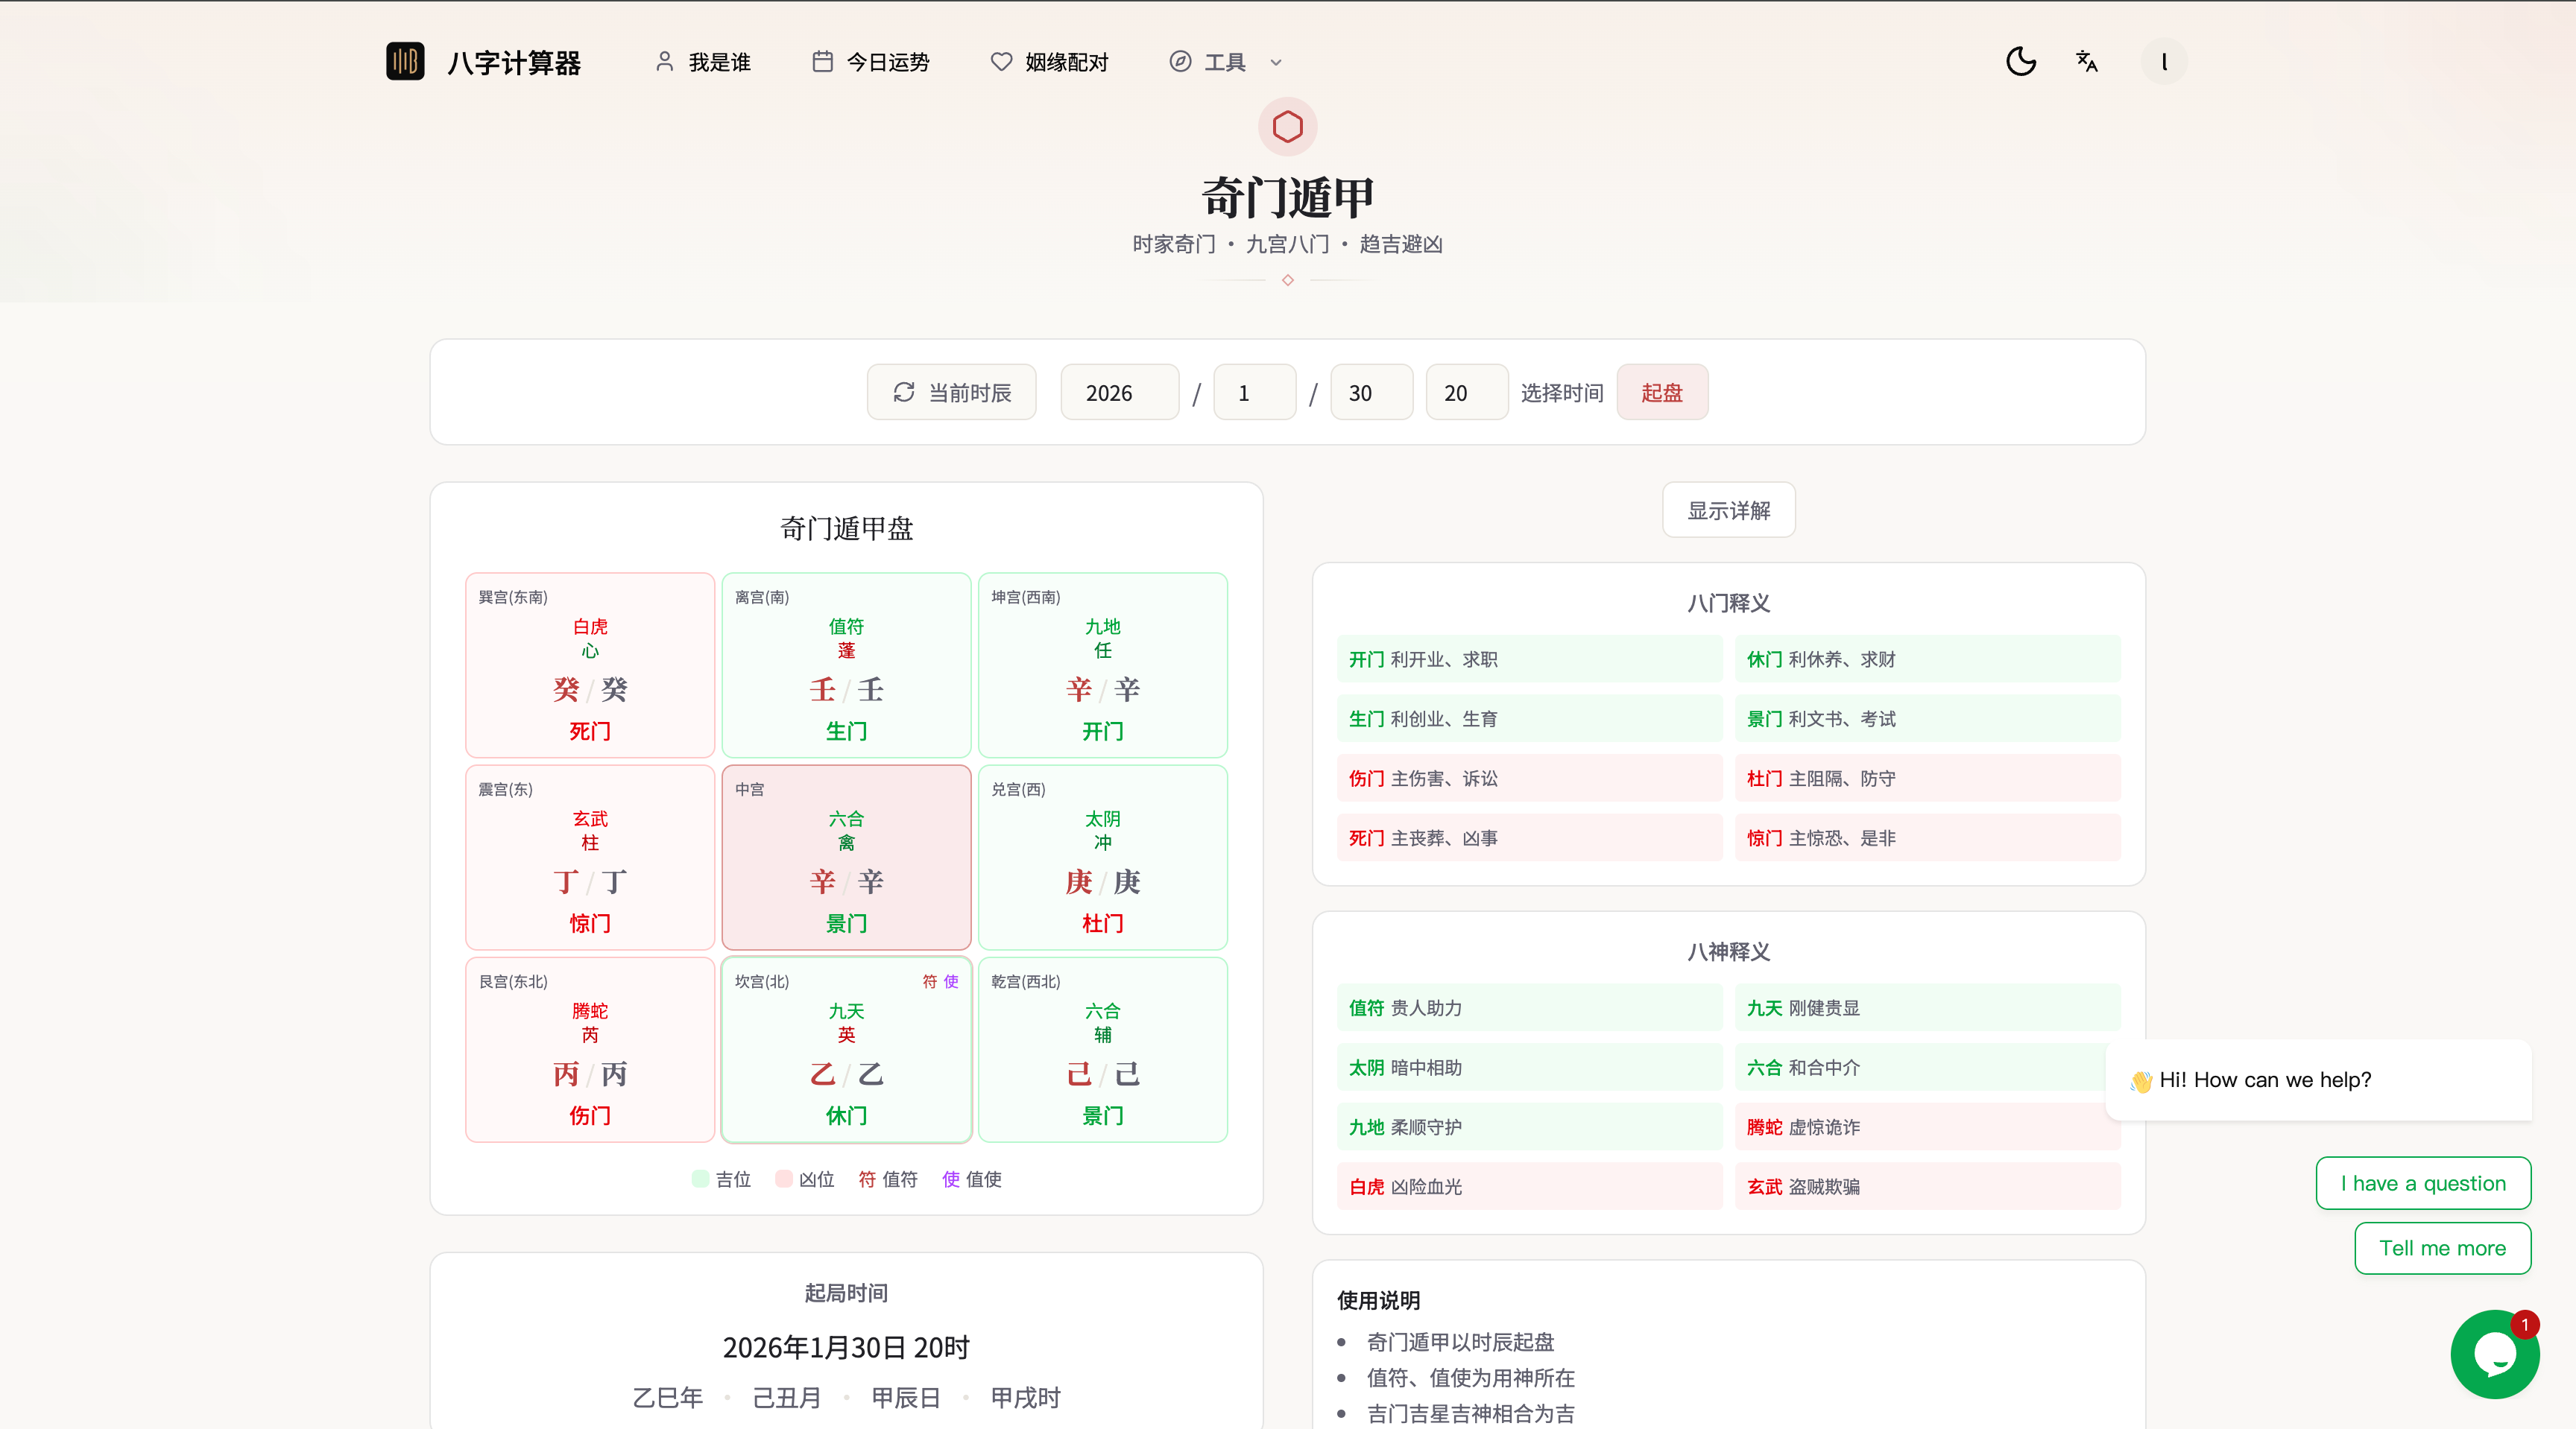Viewport: 2576px width, 1429px height.
Task: Click the red hexagon emblem above 奇门遁甲
Action: 1287,126
